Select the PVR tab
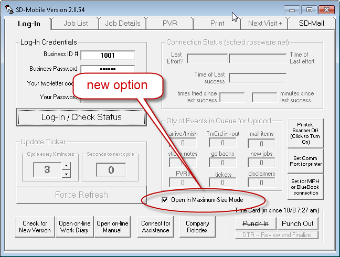 (x=169, y=23)
